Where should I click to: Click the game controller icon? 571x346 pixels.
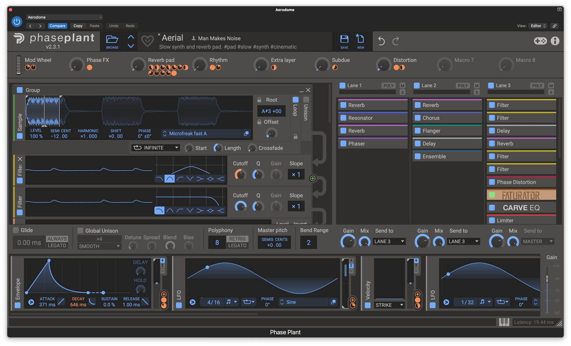540,41
